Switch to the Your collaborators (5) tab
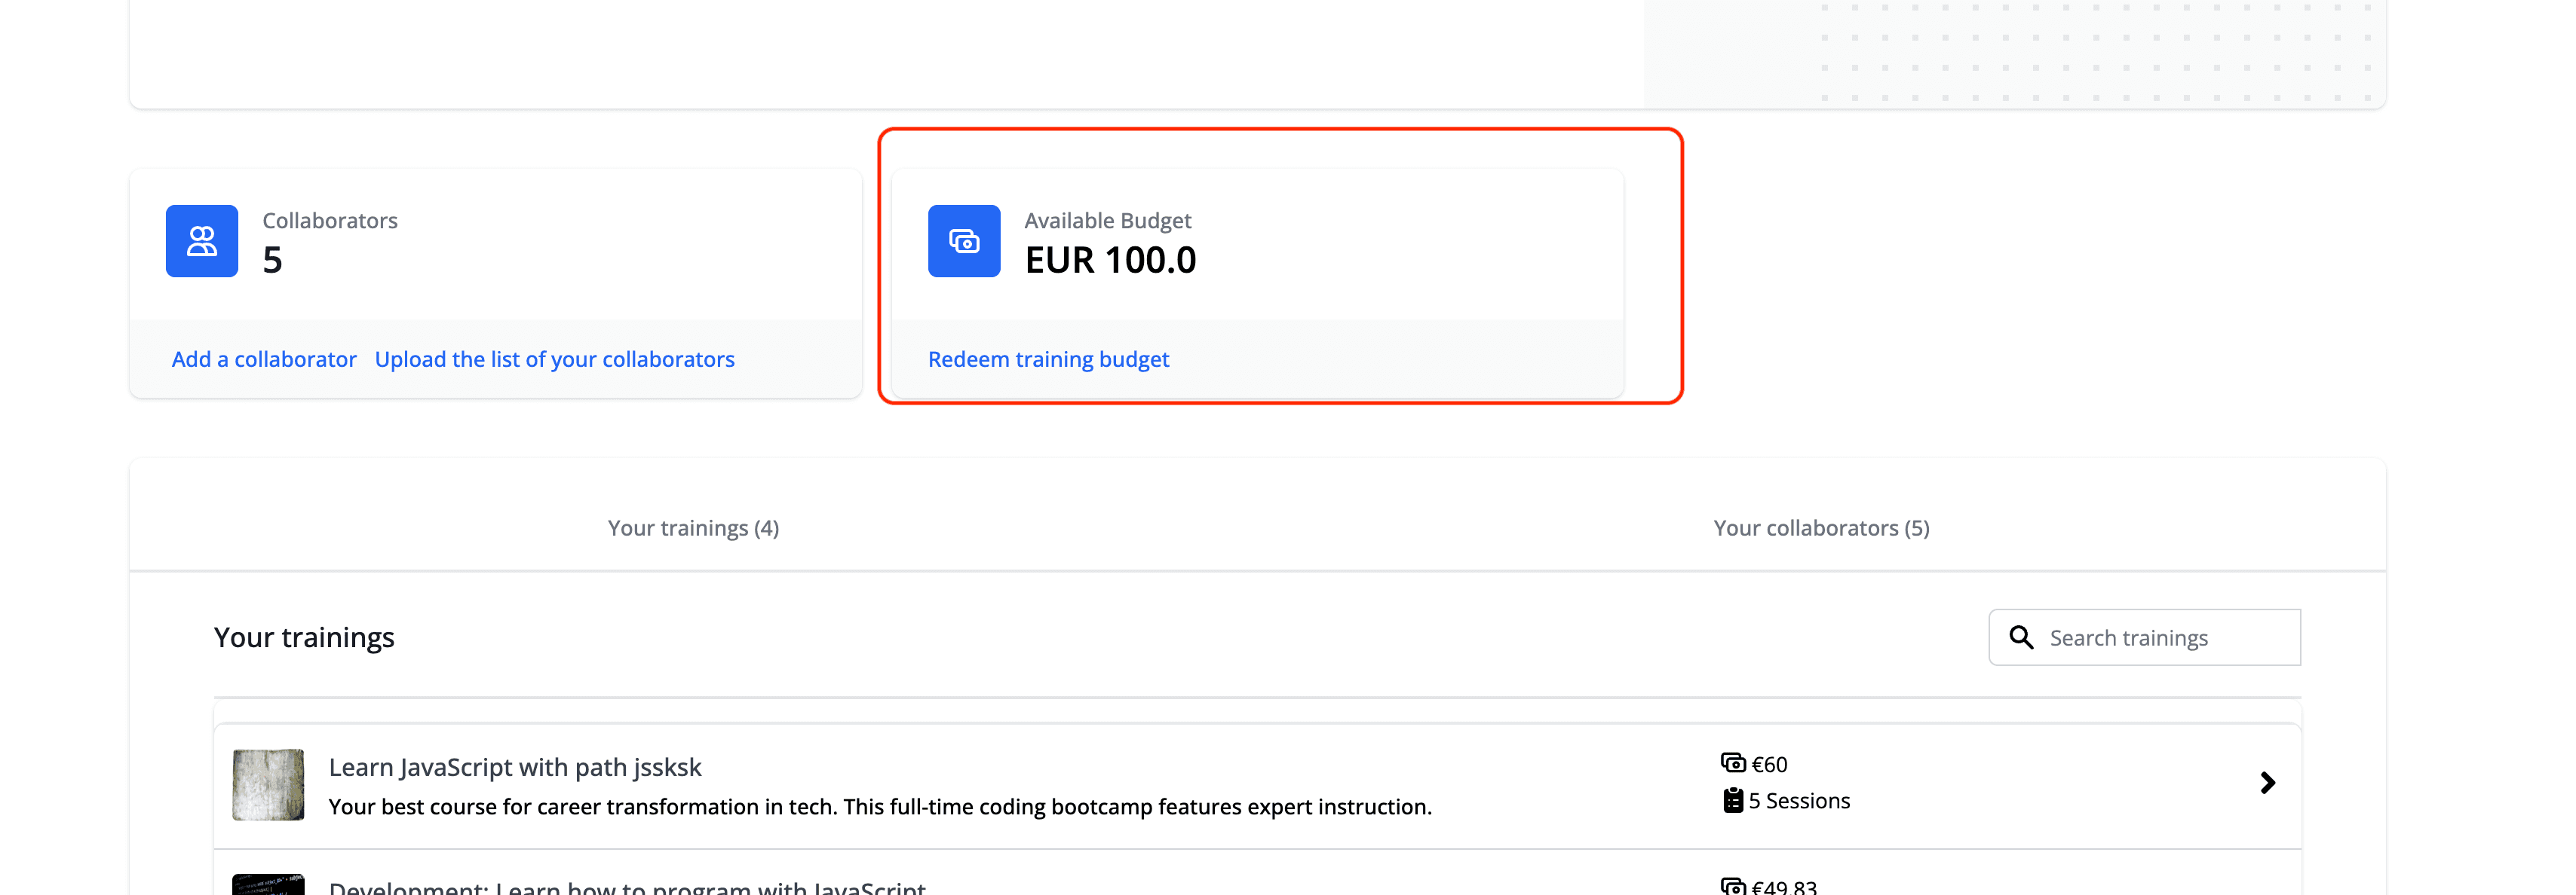The height and width of the screenshot is (895, 2576). click(1821, 527)
